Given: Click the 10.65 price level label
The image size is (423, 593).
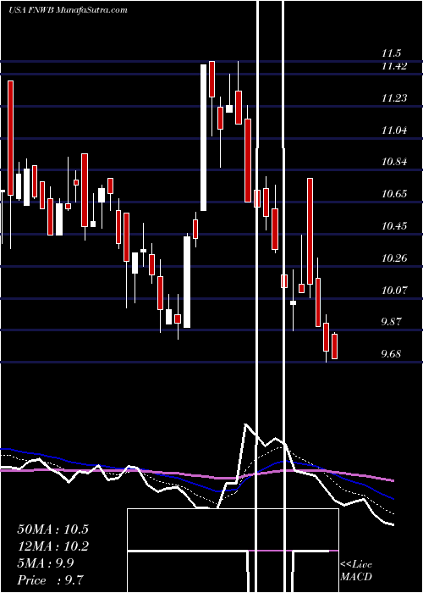Looking at the screenshot, I should (394, 194).
